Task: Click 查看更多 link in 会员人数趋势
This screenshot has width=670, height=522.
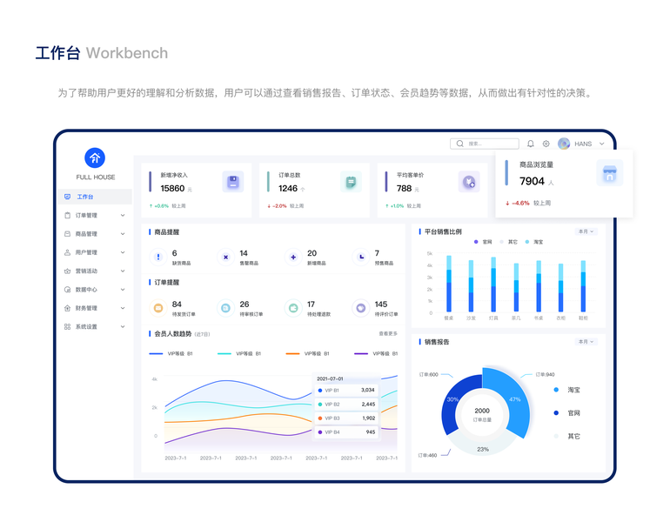Action: pos(388,333)
